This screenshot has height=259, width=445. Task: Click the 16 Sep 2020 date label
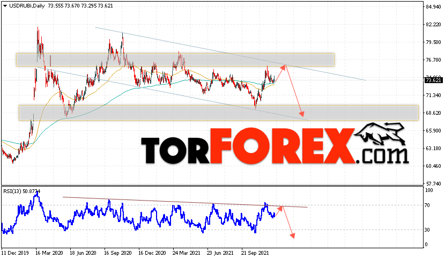point(118,253)
